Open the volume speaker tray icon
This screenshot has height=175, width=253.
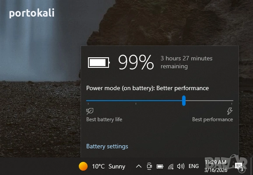coord(180,166)
